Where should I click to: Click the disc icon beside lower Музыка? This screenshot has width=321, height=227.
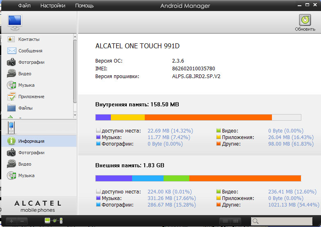[x=11, y=175]
